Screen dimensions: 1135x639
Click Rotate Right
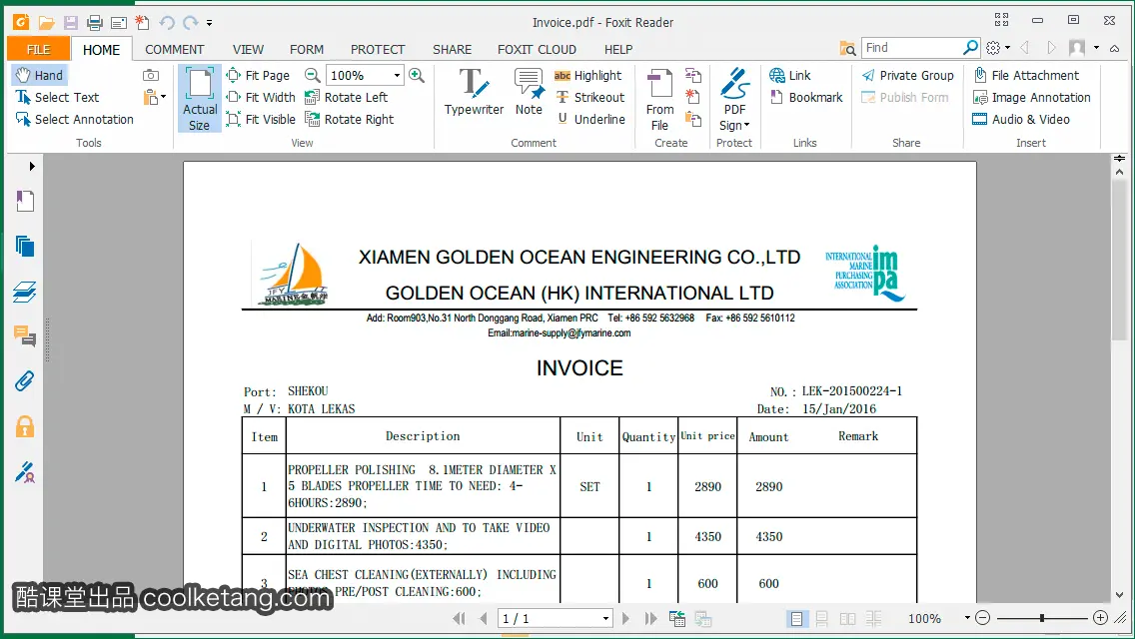349,120
